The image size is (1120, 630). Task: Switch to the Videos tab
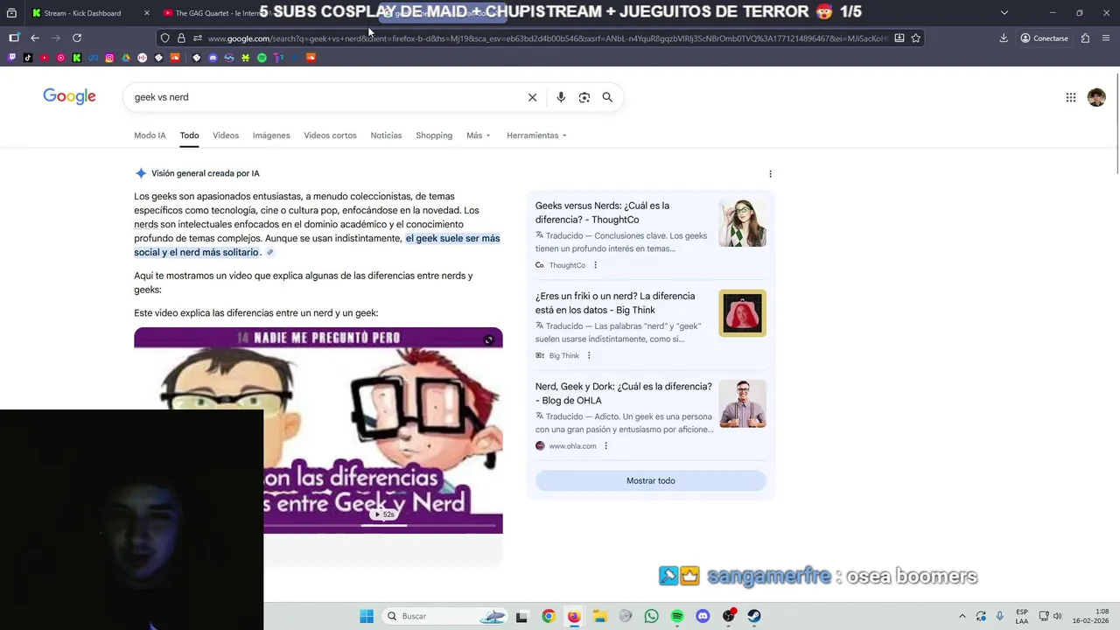click(x=226, y=136)
